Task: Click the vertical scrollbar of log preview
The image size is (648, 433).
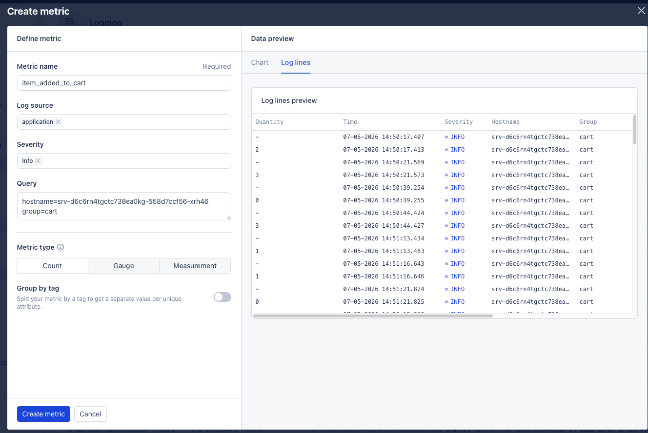Action: pos(634,130)
